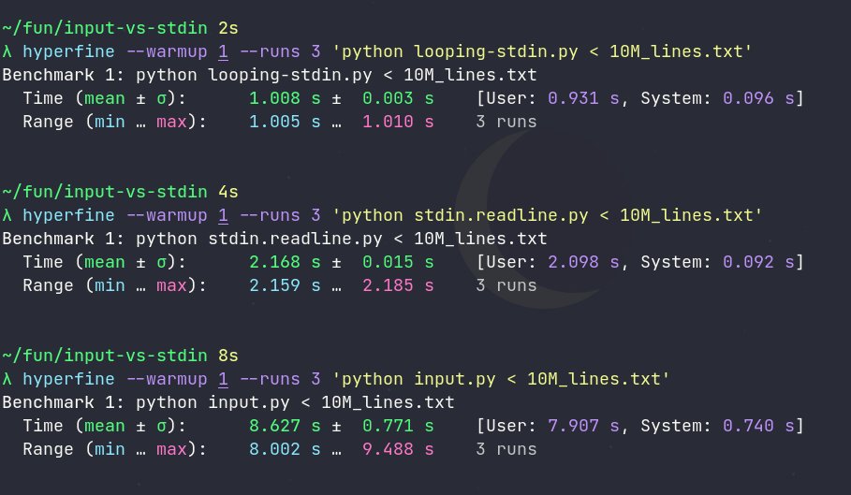The image size is (851, 495).
Task: Click the Benchmark 1 line for input.py
Action: point(228,402)
